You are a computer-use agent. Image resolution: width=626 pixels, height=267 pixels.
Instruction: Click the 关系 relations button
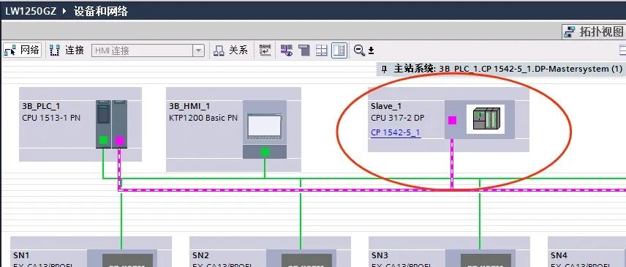[231, 50]
